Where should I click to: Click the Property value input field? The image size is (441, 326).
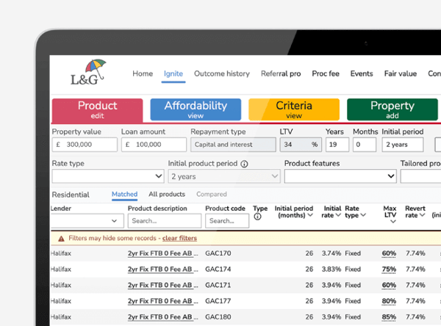[x=84, y=145]
